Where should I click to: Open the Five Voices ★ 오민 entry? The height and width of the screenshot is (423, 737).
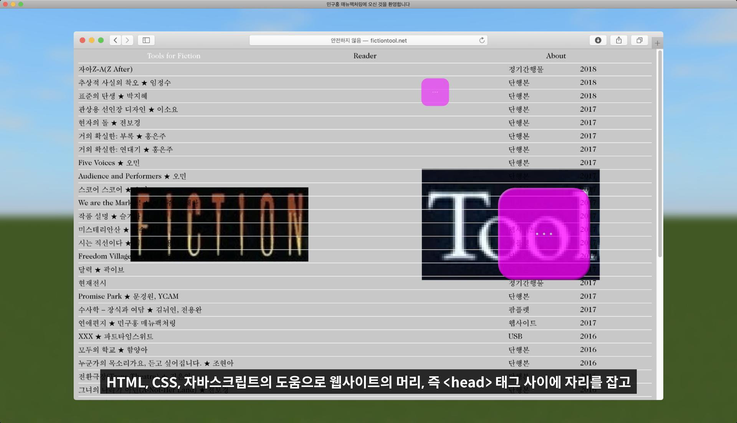(x=109, y=163)
